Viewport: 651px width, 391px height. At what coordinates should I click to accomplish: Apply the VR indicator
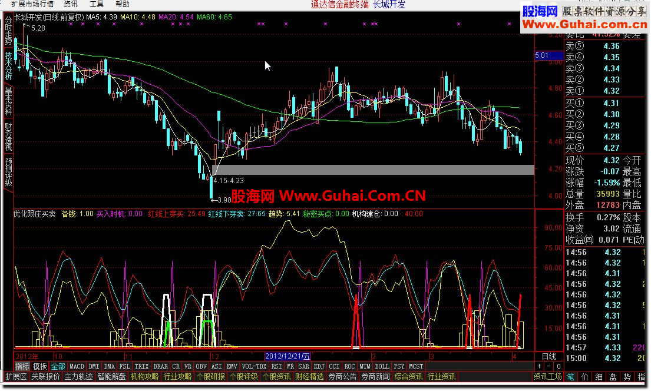click(x=188, y=366)
